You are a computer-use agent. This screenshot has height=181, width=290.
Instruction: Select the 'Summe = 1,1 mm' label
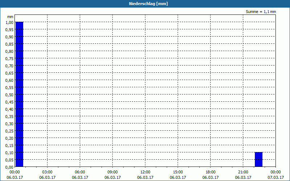261,12
